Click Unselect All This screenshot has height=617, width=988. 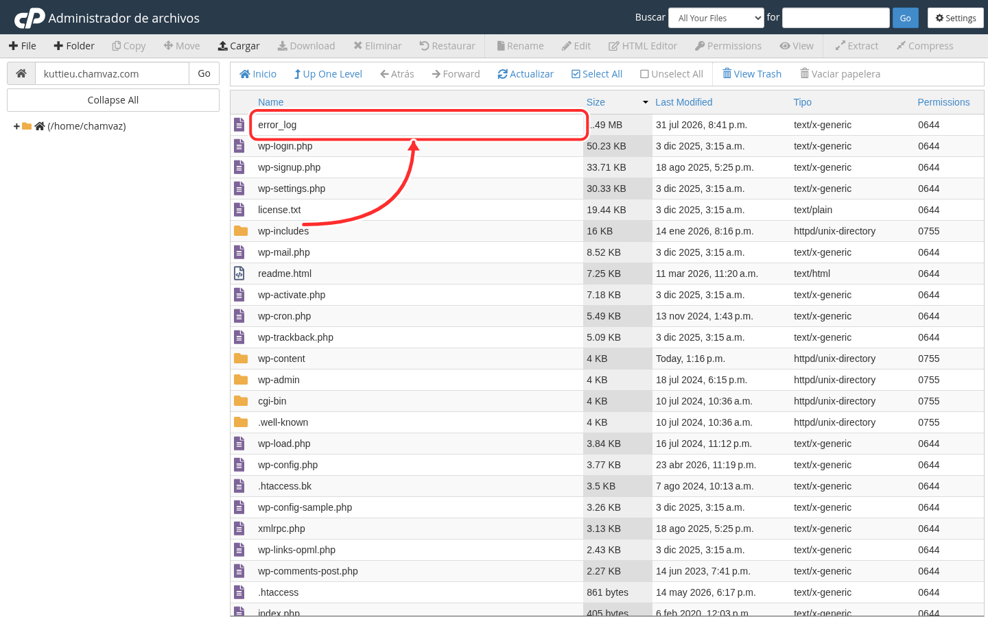point(672,74)
